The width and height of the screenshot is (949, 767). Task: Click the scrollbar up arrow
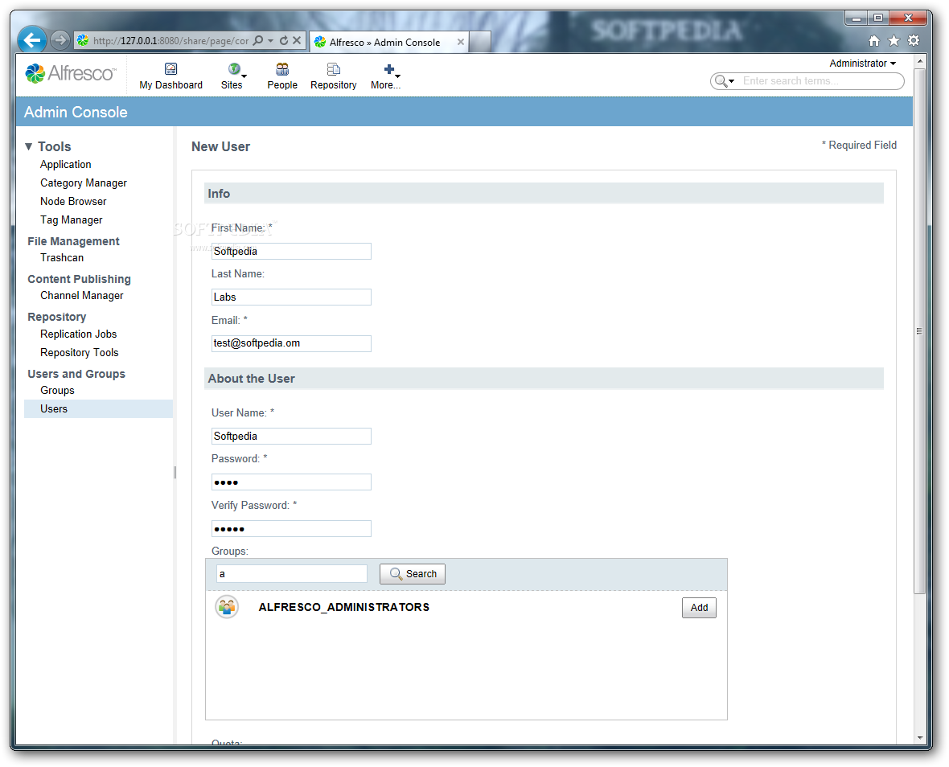(919, 61)
